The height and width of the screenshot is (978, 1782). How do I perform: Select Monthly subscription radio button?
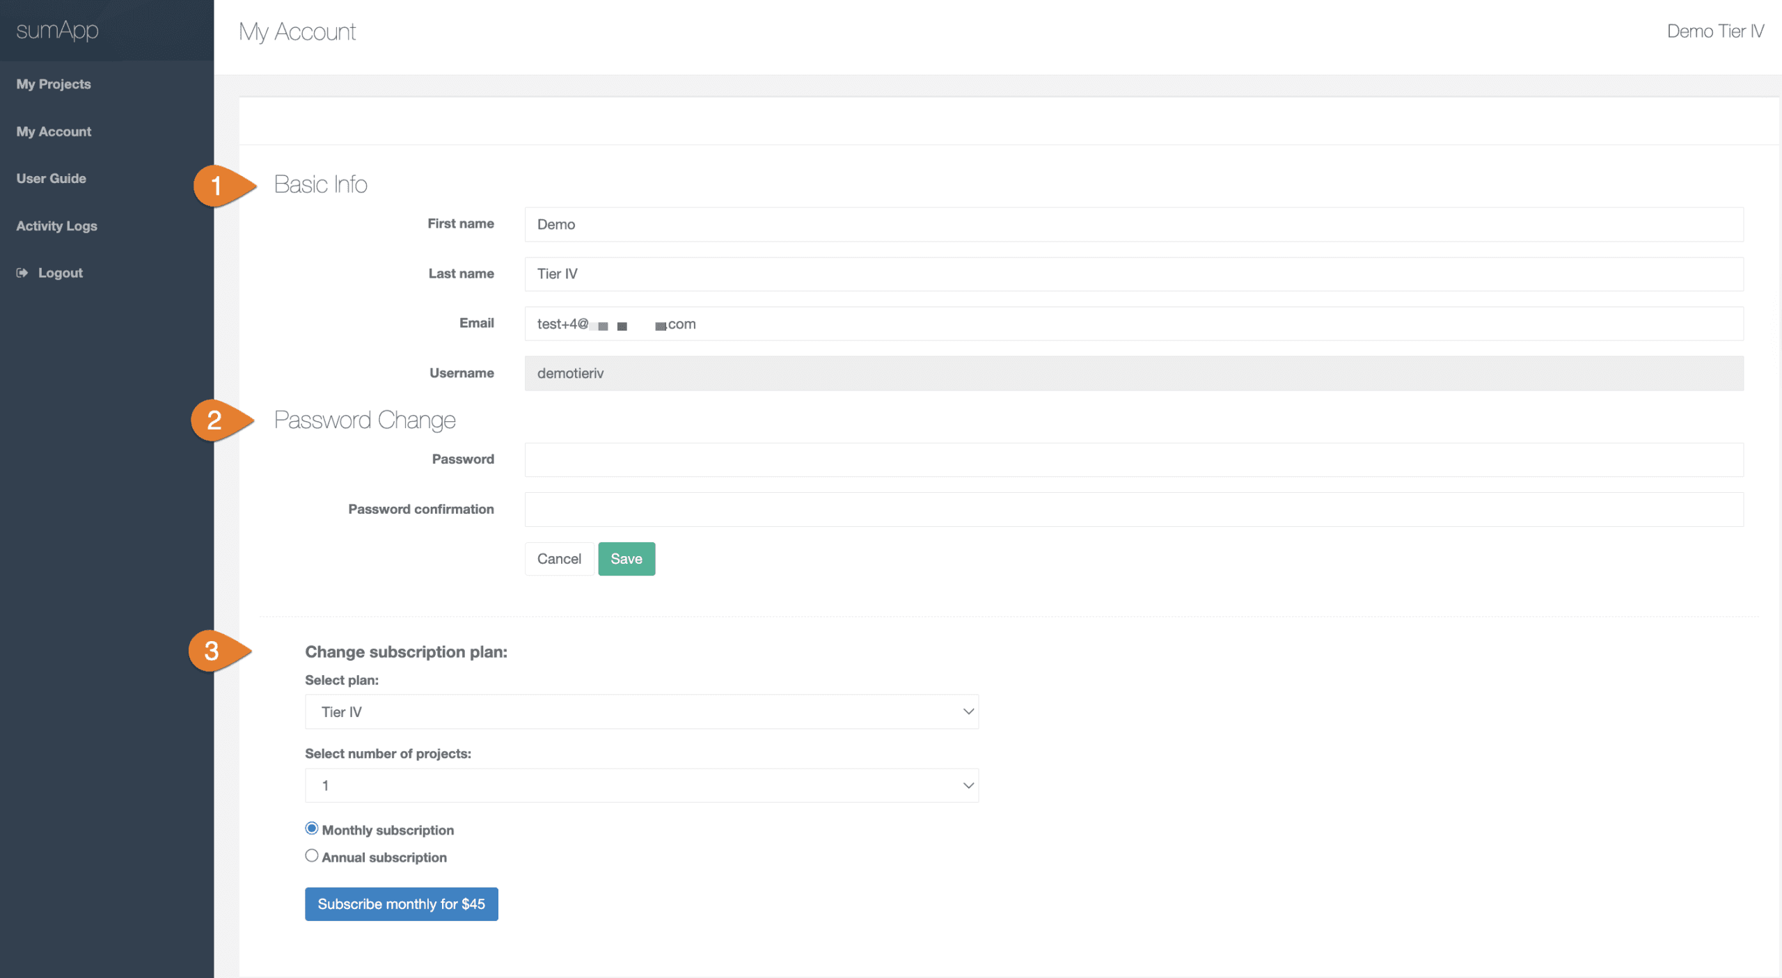click(312, 828)
